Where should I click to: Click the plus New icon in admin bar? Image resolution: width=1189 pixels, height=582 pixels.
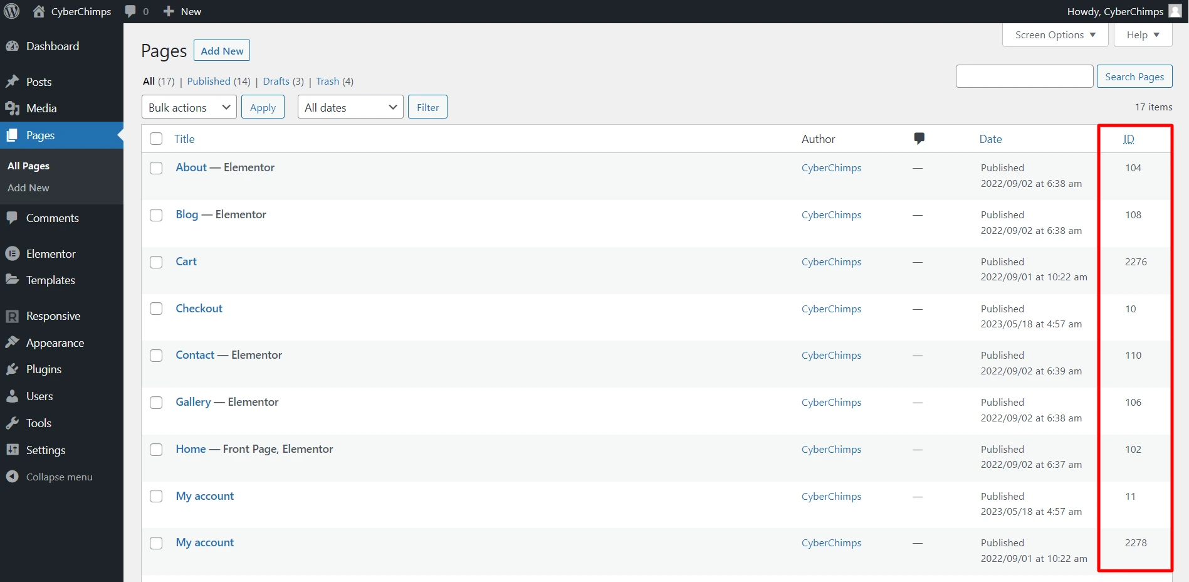click(168, 11)
